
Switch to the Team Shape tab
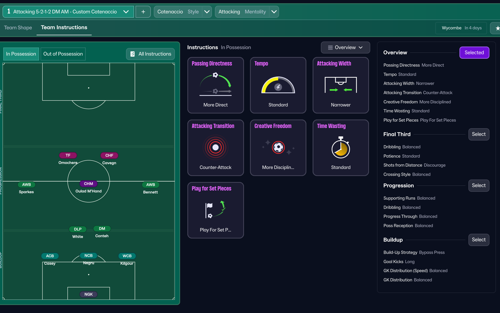(x=18, y=27)
